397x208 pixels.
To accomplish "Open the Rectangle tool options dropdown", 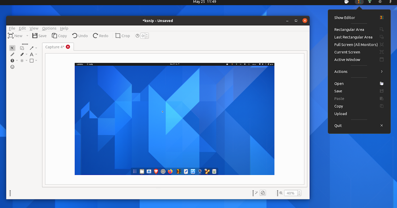I will (36, 60).
